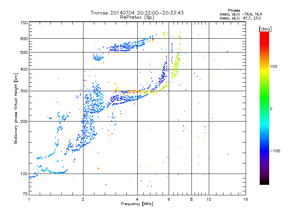The height and width of the screenshot is (217, 289).
Task: Click the 'mean, sd,X: 87.7, 23.0' line
Action: pos(240,18)
